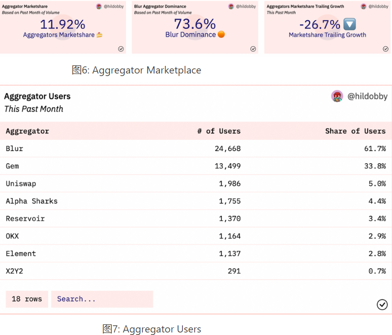Click the 2.9% share value
The width and height of the screenshot is (392, 335).
pos(377,236)
